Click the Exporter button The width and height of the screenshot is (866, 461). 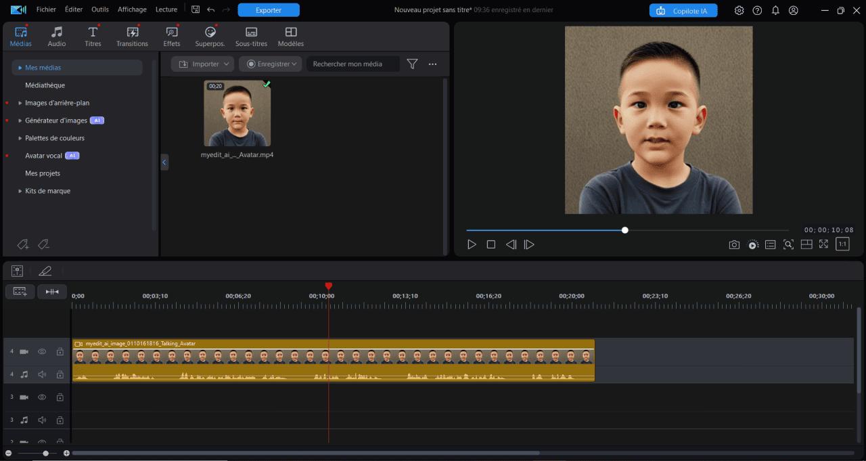(x=269, y=10)
